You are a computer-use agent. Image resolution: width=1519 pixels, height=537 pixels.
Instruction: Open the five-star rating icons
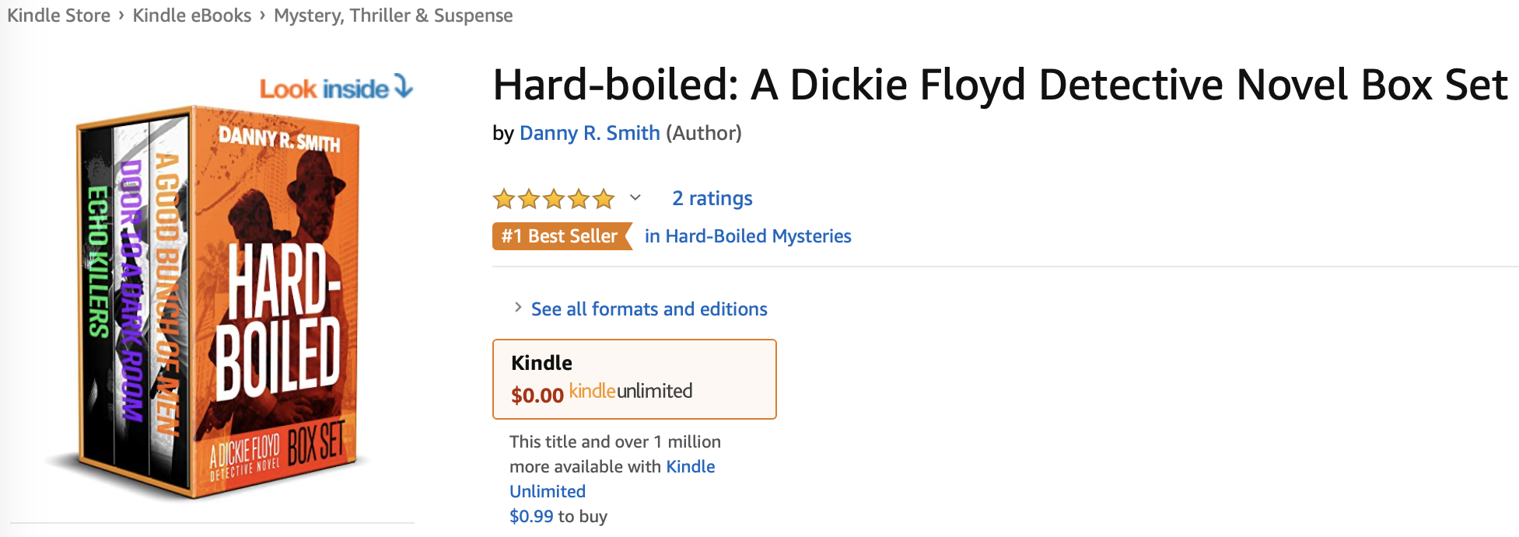tap(554, 200)
